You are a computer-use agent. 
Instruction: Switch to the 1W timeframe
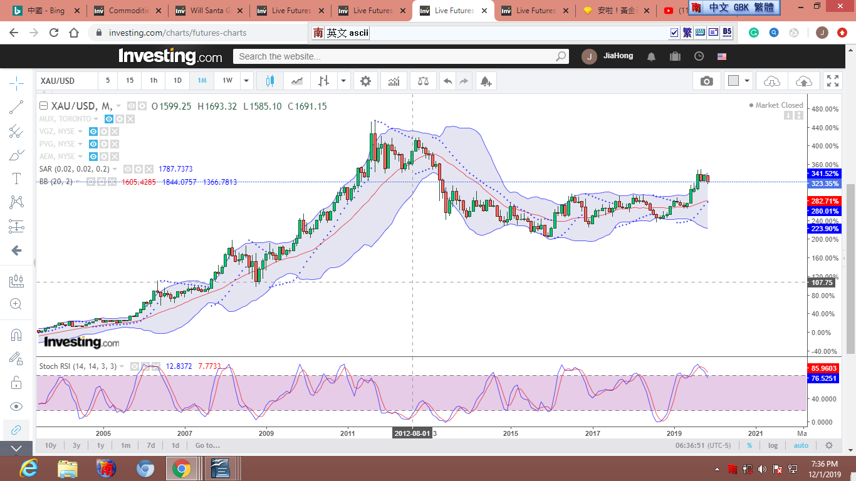[x=227, y=81]
